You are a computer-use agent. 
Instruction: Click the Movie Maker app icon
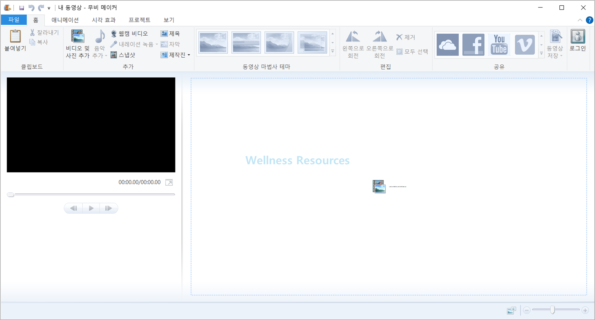(8, 8)
